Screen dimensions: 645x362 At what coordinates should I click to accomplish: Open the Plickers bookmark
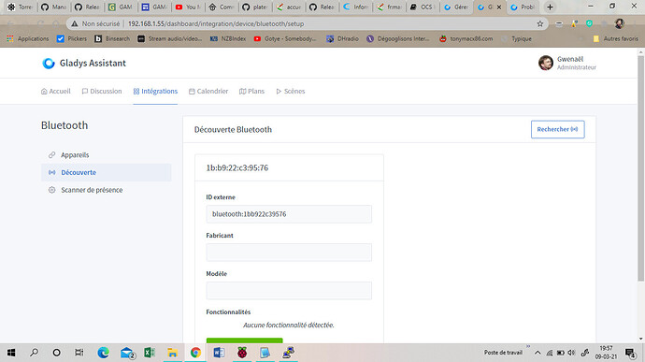click(x=72, y=38)
